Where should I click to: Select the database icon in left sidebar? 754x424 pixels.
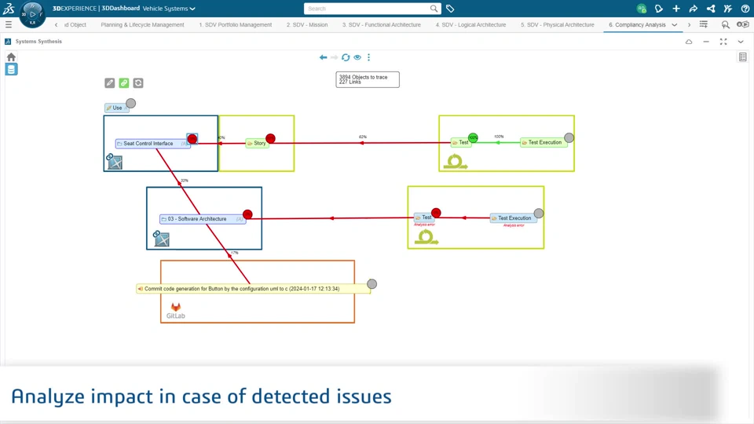[x=11, y=69]
